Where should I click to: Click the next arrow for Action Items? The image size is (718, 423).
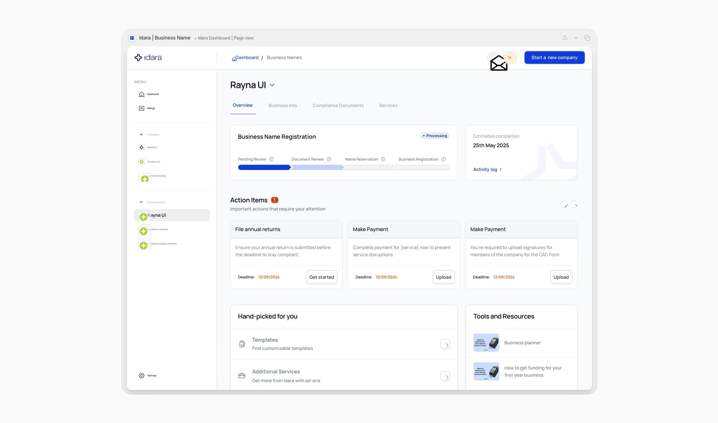(x=574, y=204)
